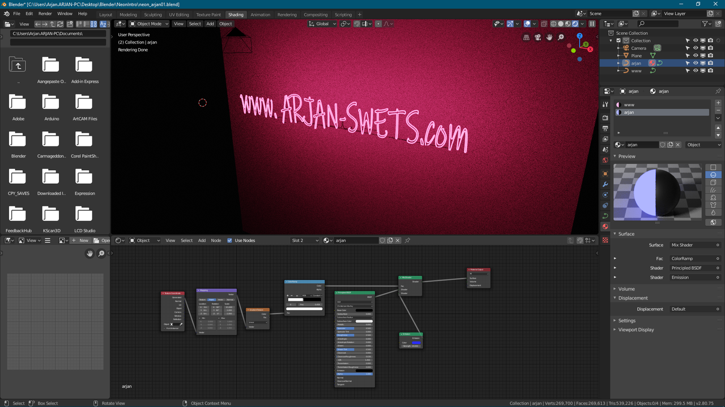This screenshot has height=407, width=725.
Task: Expand the Volume panel
Action: [626, 289]
